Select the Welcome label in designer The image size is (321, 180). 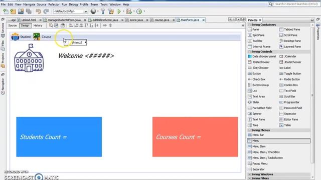point(86,55)
